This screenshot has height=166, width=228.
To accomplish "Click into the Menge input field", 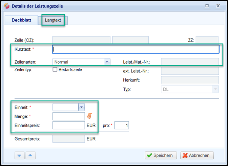I will 68,116.
